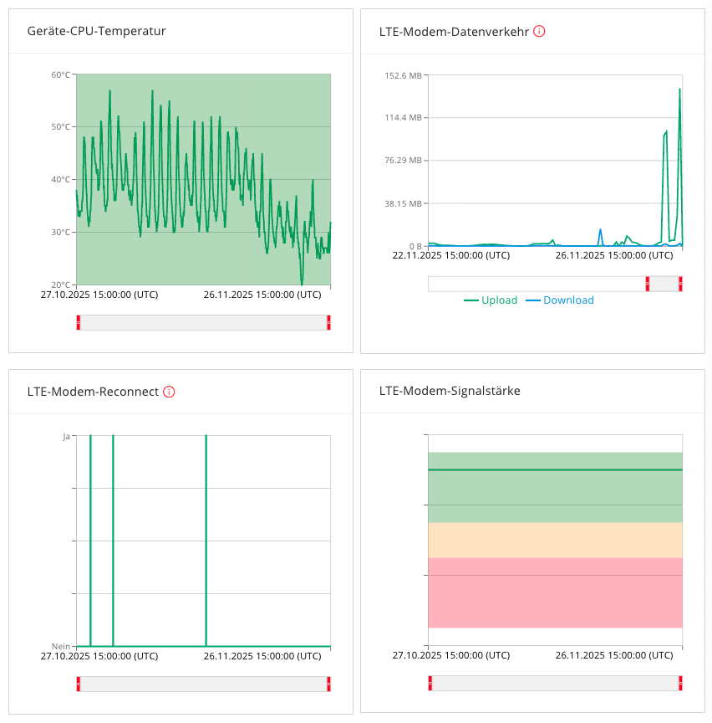Screen dimensions: 712x723
Task: Click the Geräte-CPU-Temperatur panel title
Action: point(96,31)
